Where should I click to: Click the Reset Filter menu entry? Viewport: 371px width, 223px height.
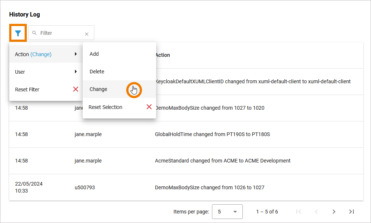point(27,89)
